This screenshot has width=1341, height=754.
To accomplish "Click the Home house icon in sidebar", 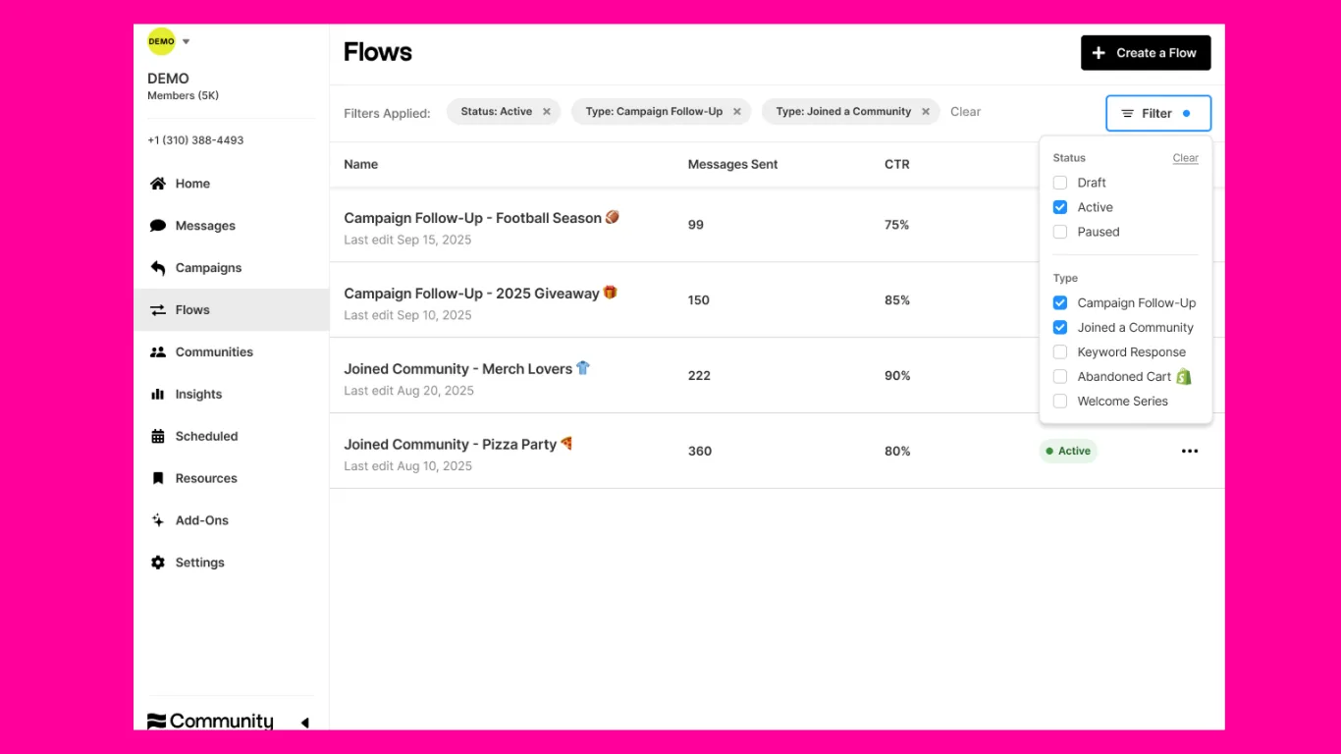I will [157, 184].
